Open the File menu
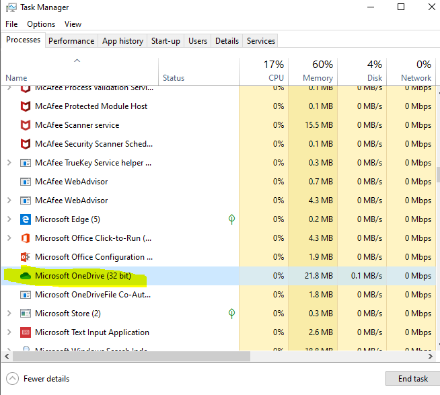This screenshot has width=440, height=395. [x=11, y=24]
